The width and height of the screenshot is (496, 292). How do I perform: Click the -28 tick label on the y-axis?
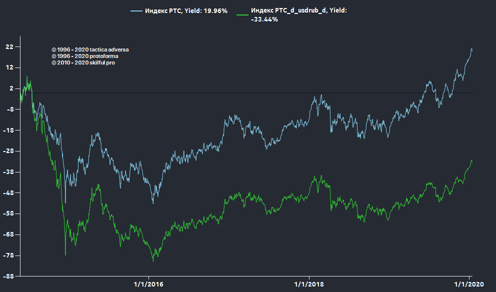9,151
